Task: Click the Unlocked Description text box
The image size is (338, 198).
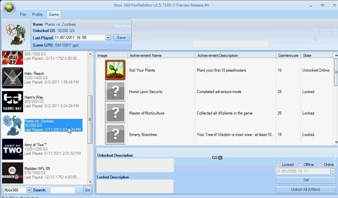Action: (x=135, y=165)
